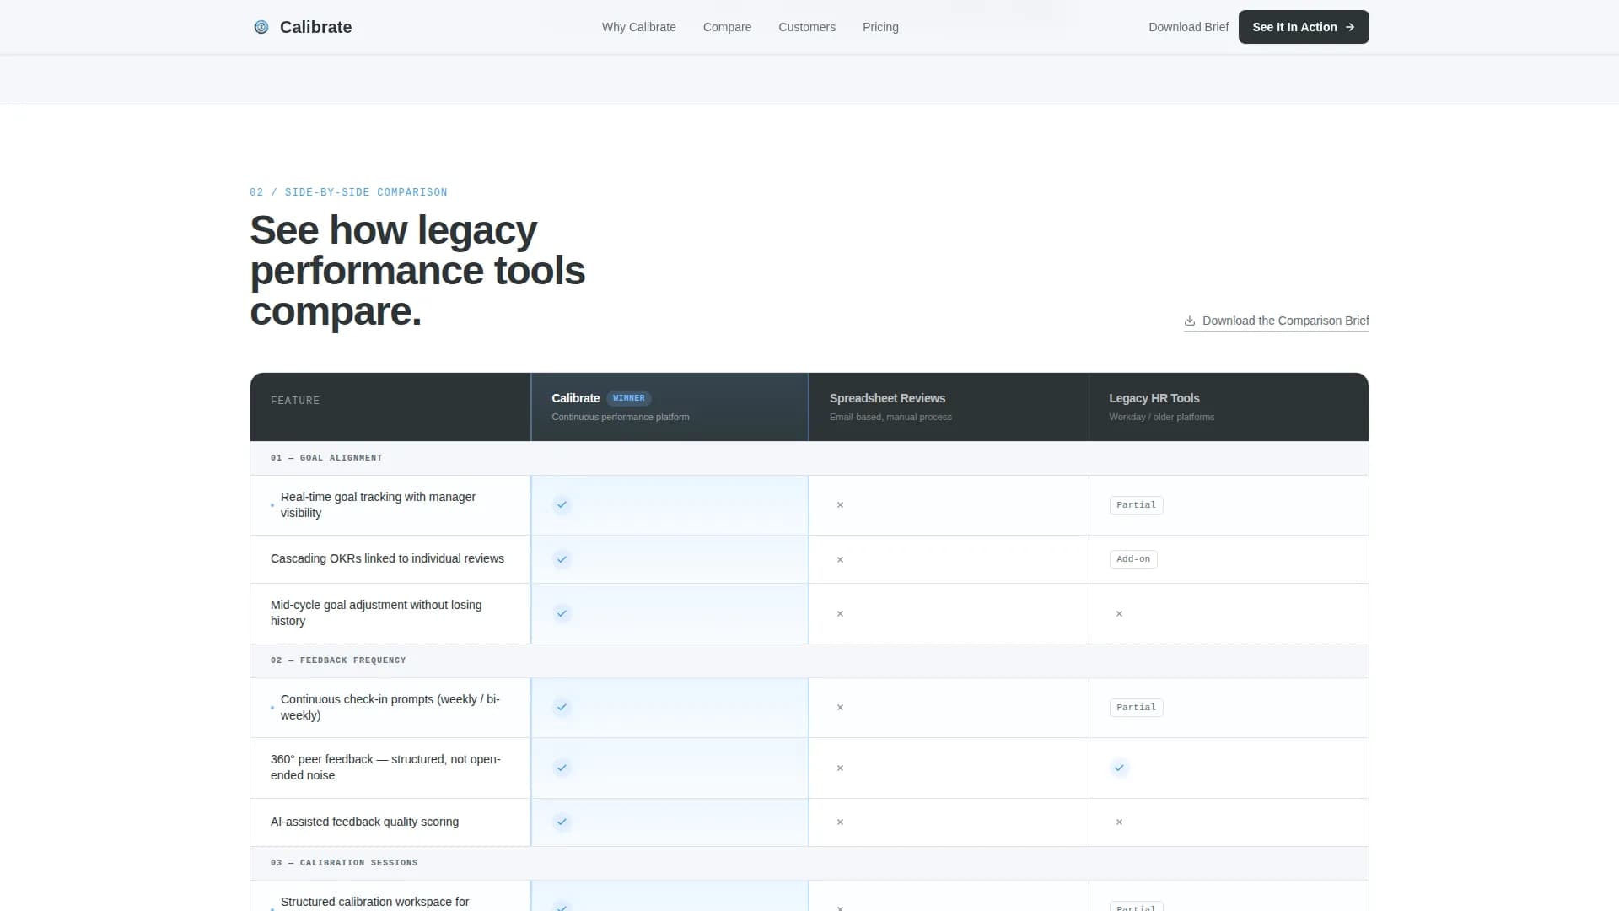Click Calibrate checkmark for Real-time goal tracking
The width and height of the screenshot is (1619, 911).
pos(562,505)
